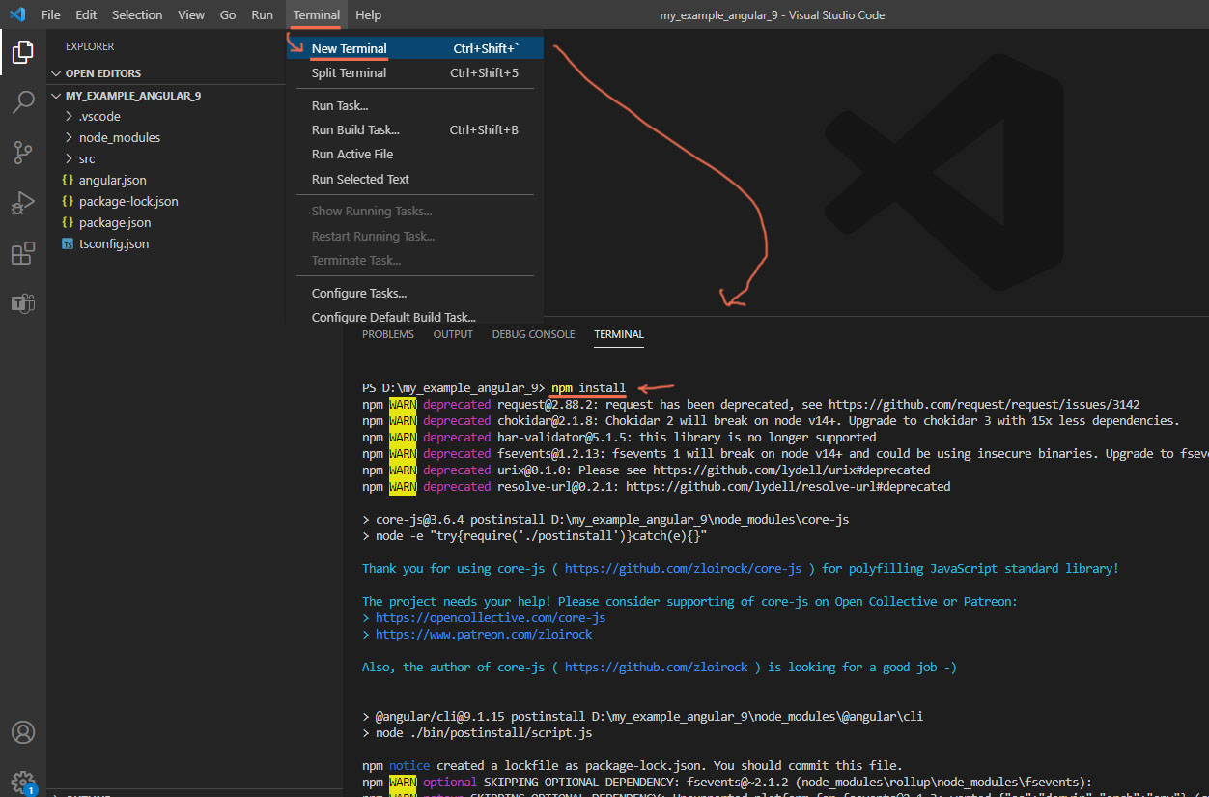
Task: Click the Accounts icon in activity bar
Action: (22, 732)
